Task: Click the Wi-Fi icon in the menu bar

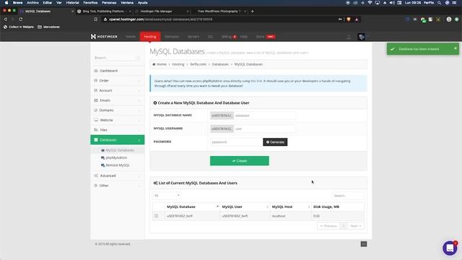Action: (x=370, y=3)
